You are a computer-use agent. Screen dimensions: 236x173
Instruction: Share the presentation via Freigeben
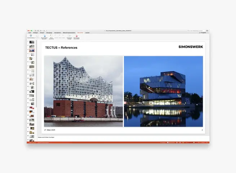203,33
